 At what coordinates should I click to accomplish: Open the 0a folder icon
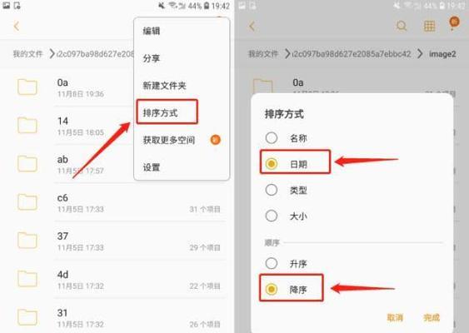coord(27,87)
